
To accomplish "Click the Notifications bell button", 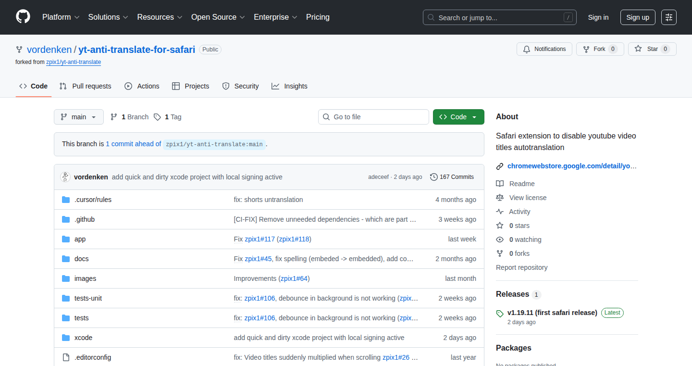I will [544, 49].
